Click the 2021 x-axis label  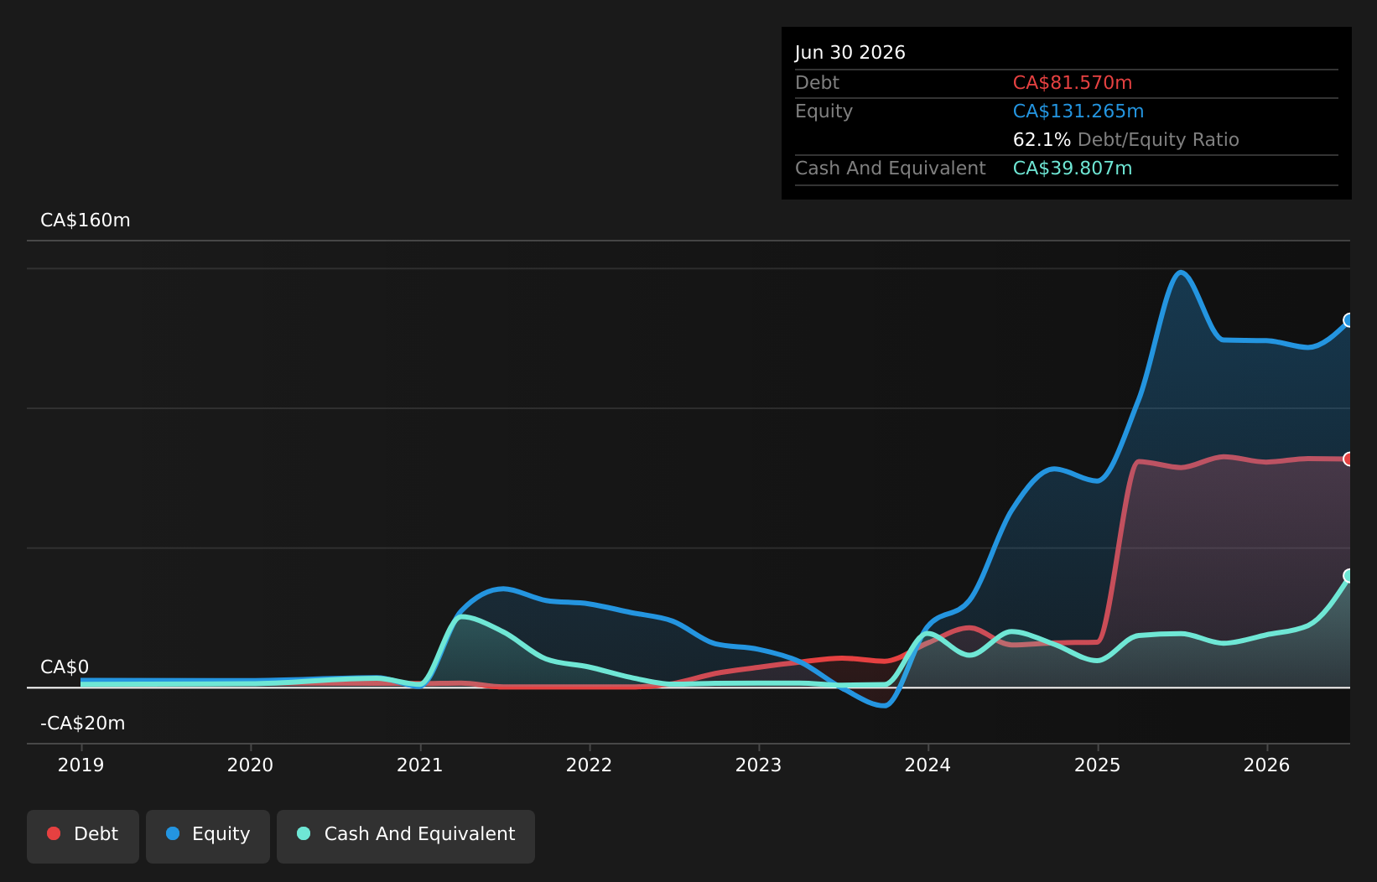tap(420, 765)
